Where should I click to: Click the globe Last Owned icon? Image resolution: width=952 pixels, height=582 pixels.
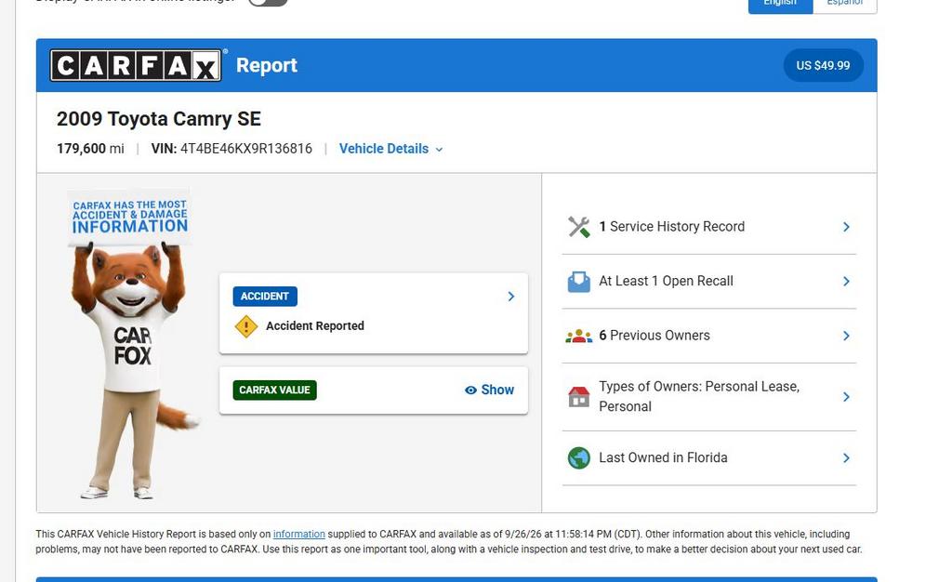tap(578, 458)
